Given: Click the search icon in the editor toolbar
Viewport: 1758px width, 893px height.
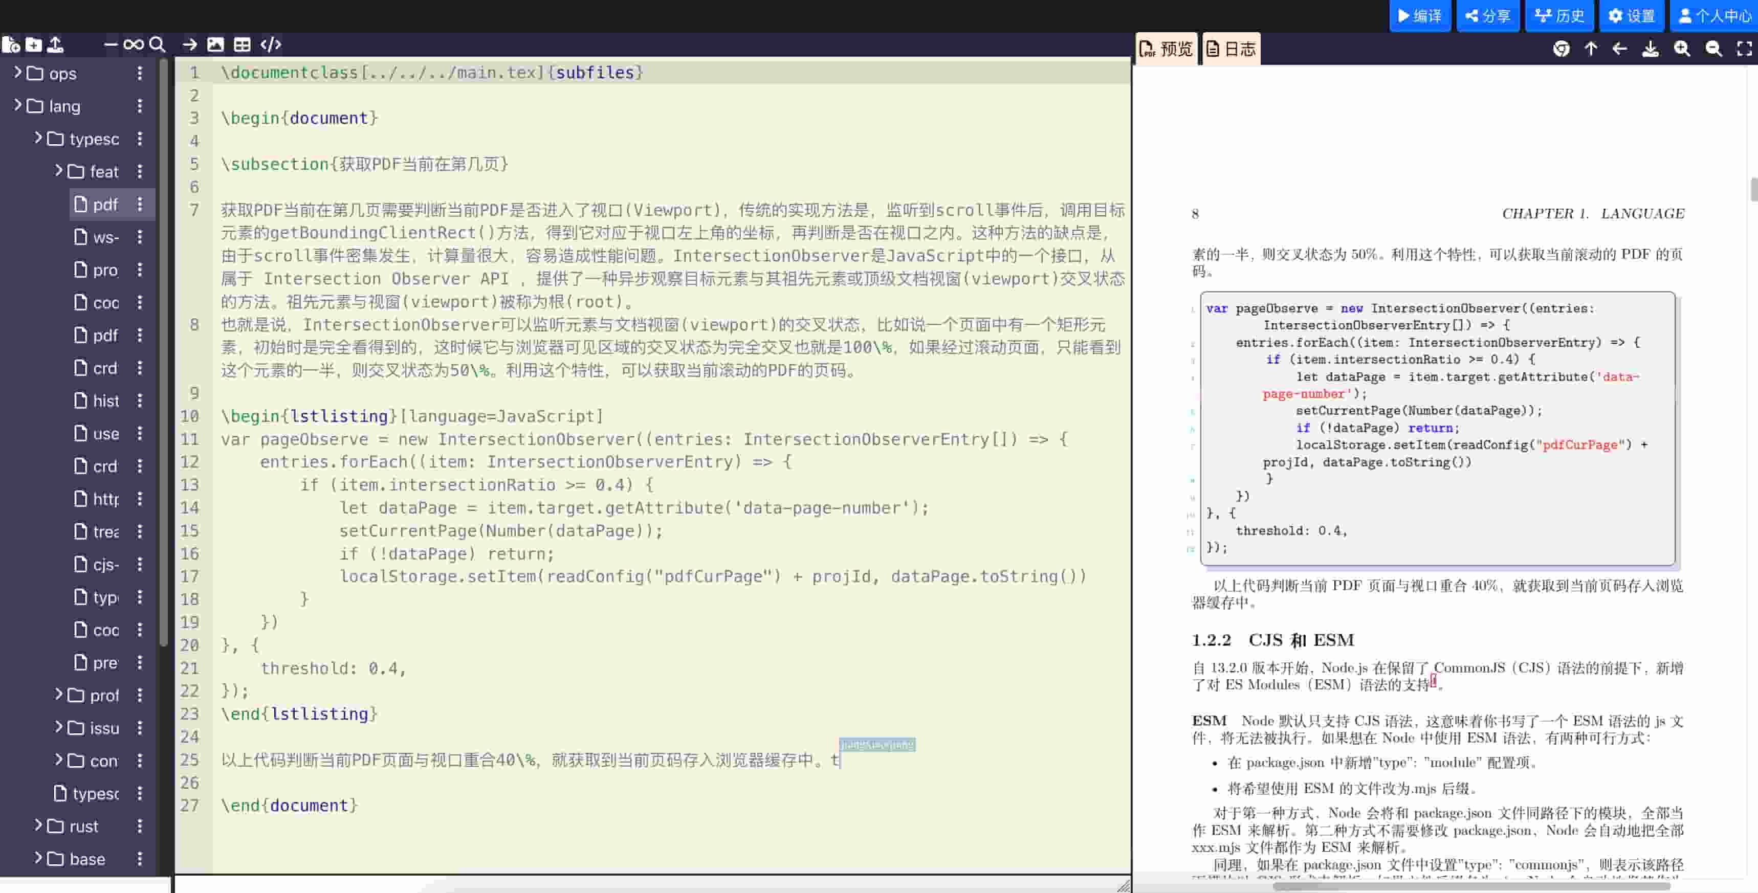Looking at the screenshot, I should 158,44.
